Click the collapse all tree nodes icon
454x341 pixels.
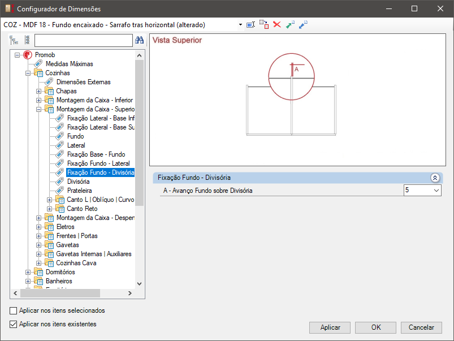point(27,40)
